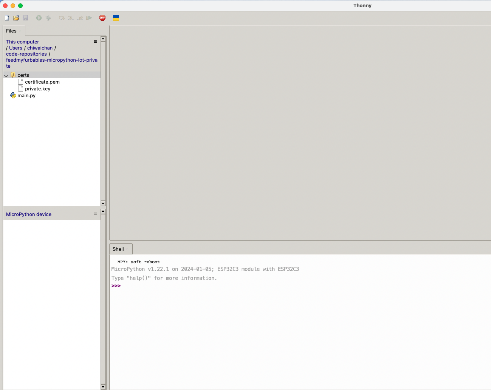Click the Step out icon

(80, 18)
